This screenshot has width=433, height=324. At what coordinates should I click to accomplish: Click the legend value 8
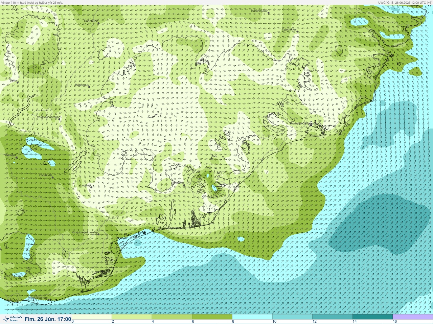(233, 322)
